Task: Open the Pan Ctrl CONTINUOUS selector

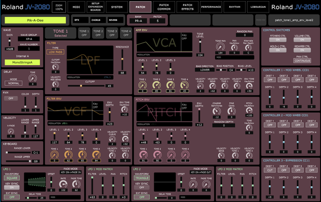Action: click(x=302, y=61)
